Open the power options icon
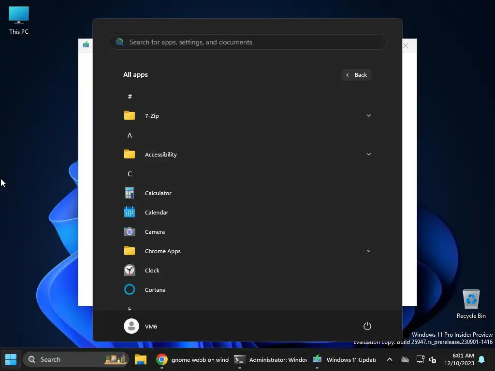The image size is (495, 371). click(367, 326)
